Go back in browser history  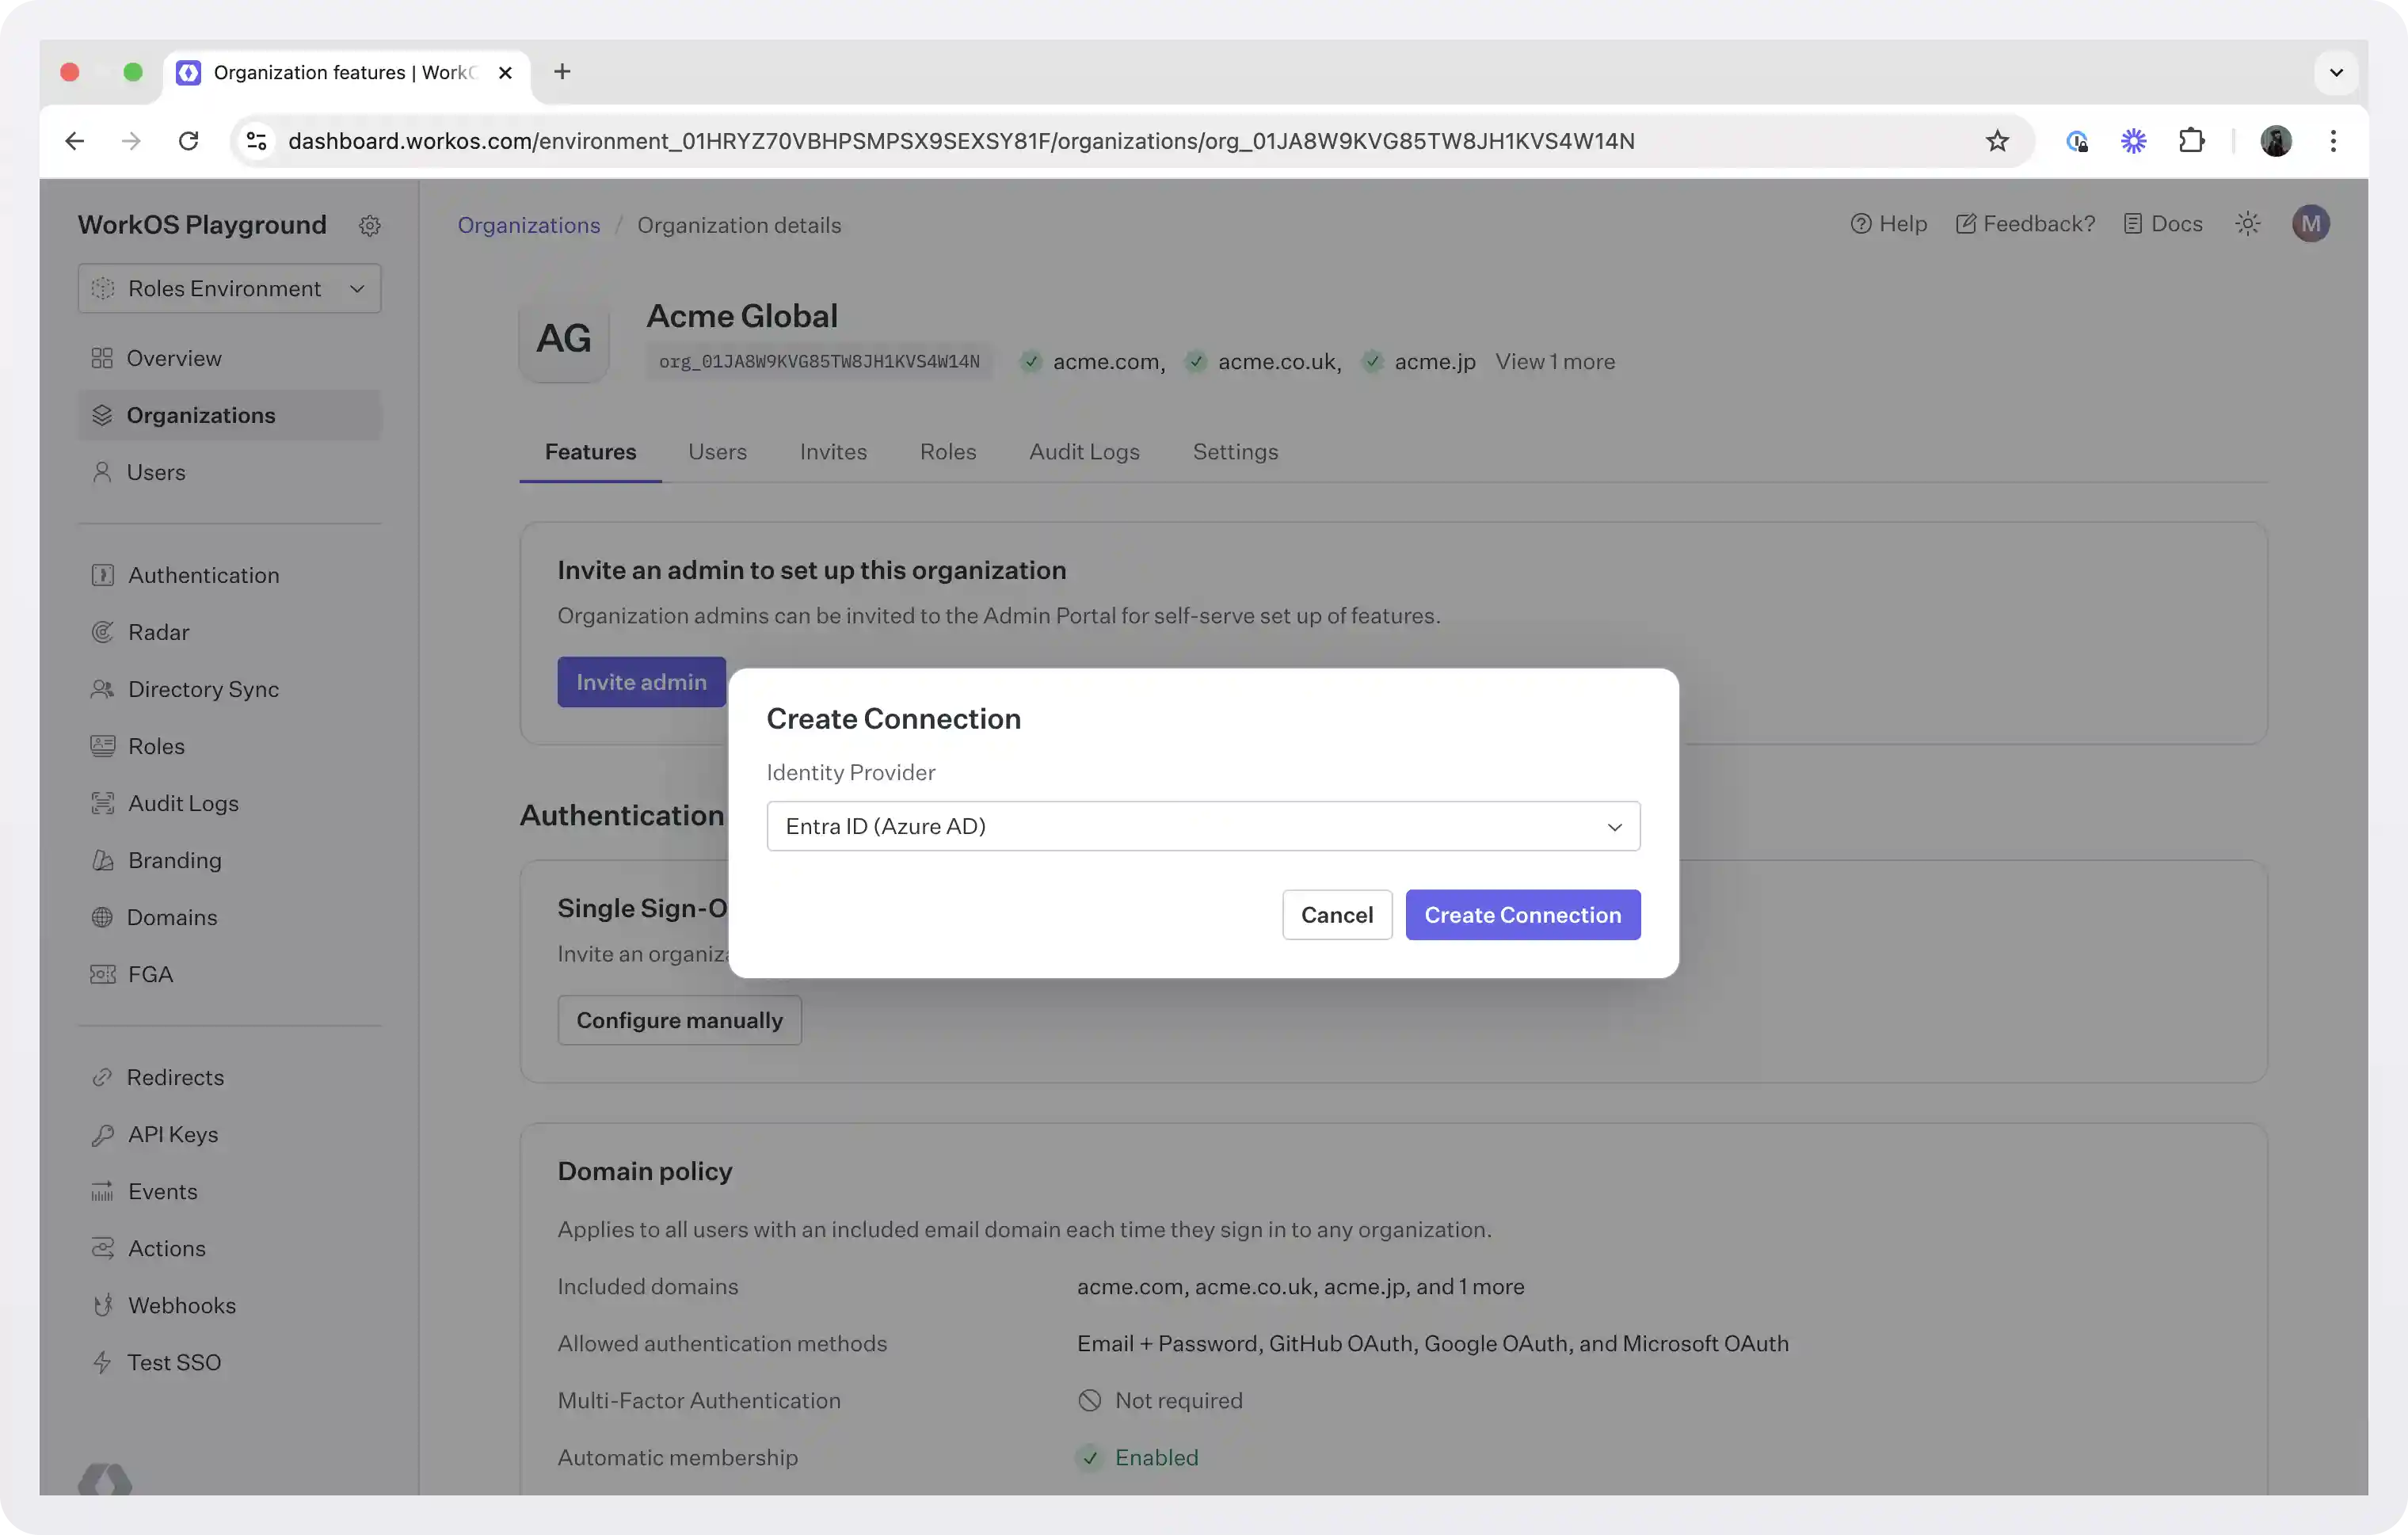coord(74,141)
